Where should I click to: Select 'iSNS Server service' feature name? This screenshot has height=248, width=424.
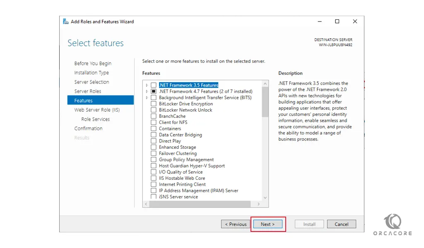click(x=178, y=197)
